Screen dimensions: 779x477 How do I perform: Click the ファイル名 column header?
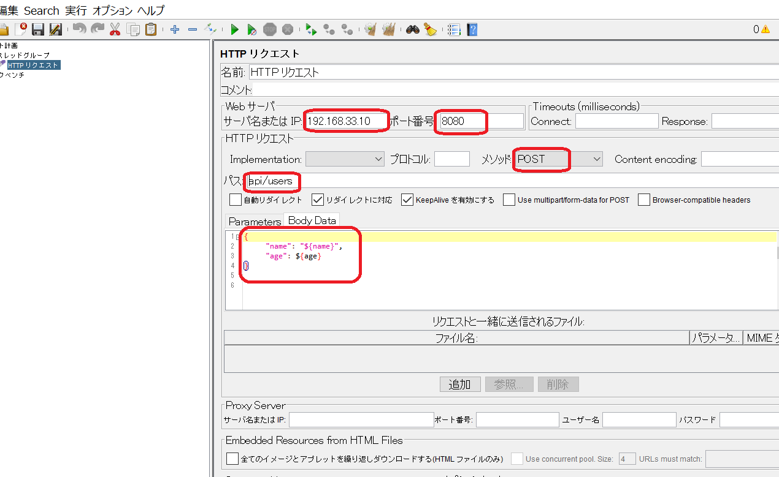(x=457, y=338)
